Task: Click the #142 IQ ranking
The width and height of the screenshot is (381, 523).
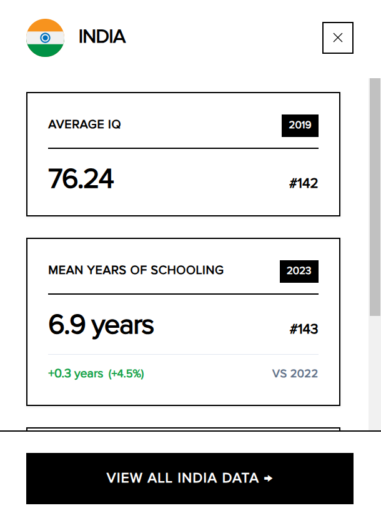Action: pos(304,183)
